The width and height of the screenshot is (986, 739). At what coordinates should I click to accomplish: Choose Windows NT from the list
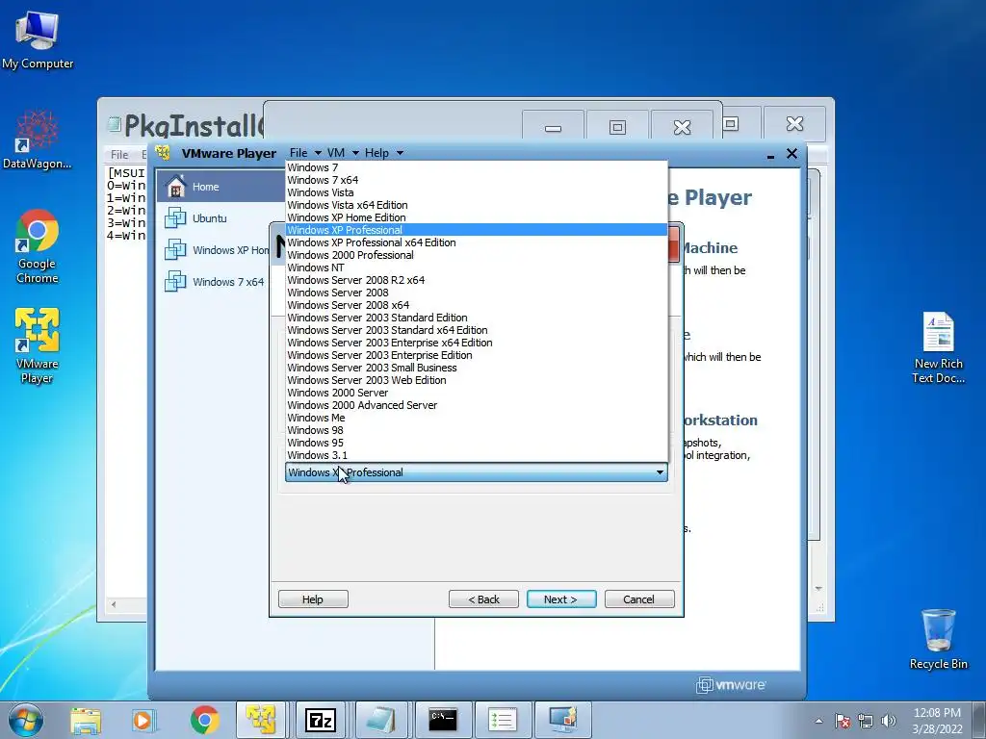point(476,268)
